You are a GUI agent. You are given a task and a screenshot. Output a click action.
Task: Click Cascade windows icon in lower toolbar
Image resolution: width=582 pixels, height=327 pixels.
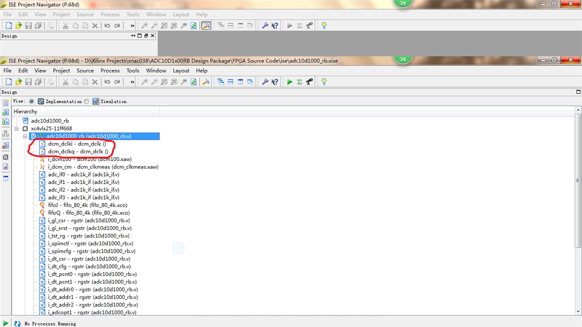[220, 82]
